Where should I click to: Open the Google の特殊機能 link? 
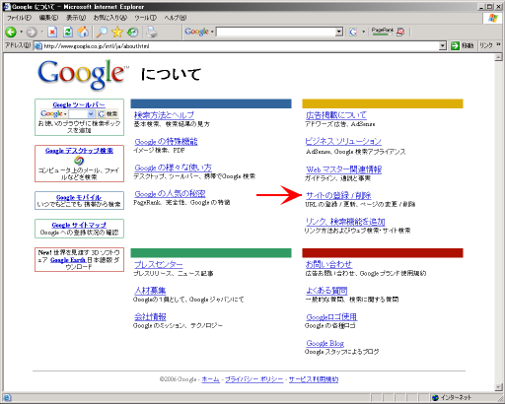pyautogui.click(x=166, y=142)
